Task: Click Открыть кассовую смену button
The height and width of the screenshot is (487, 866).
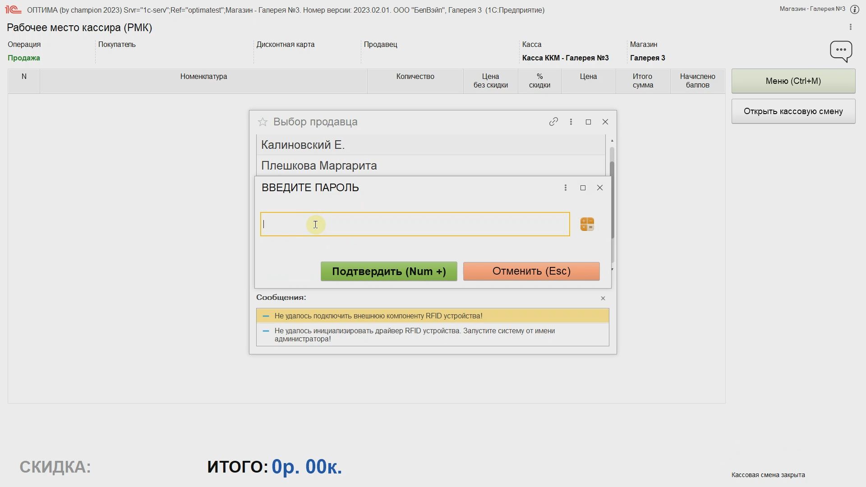Action: click(793, 111)
